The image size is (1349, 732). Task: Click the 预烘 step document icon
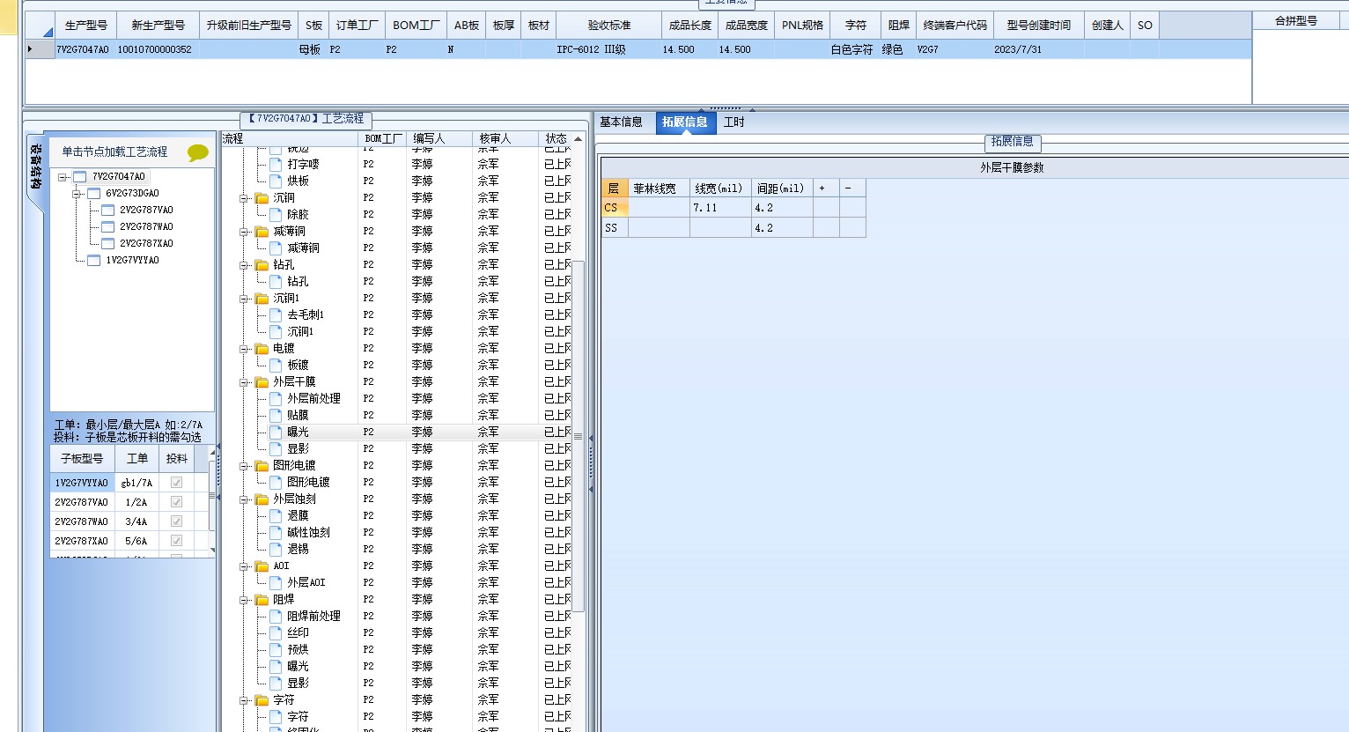coord(276,649)
